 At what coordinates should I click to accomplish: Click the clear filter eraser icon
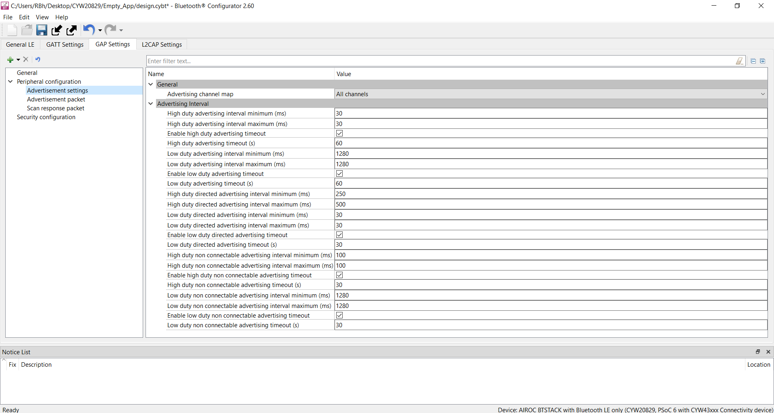coord(739,61)
